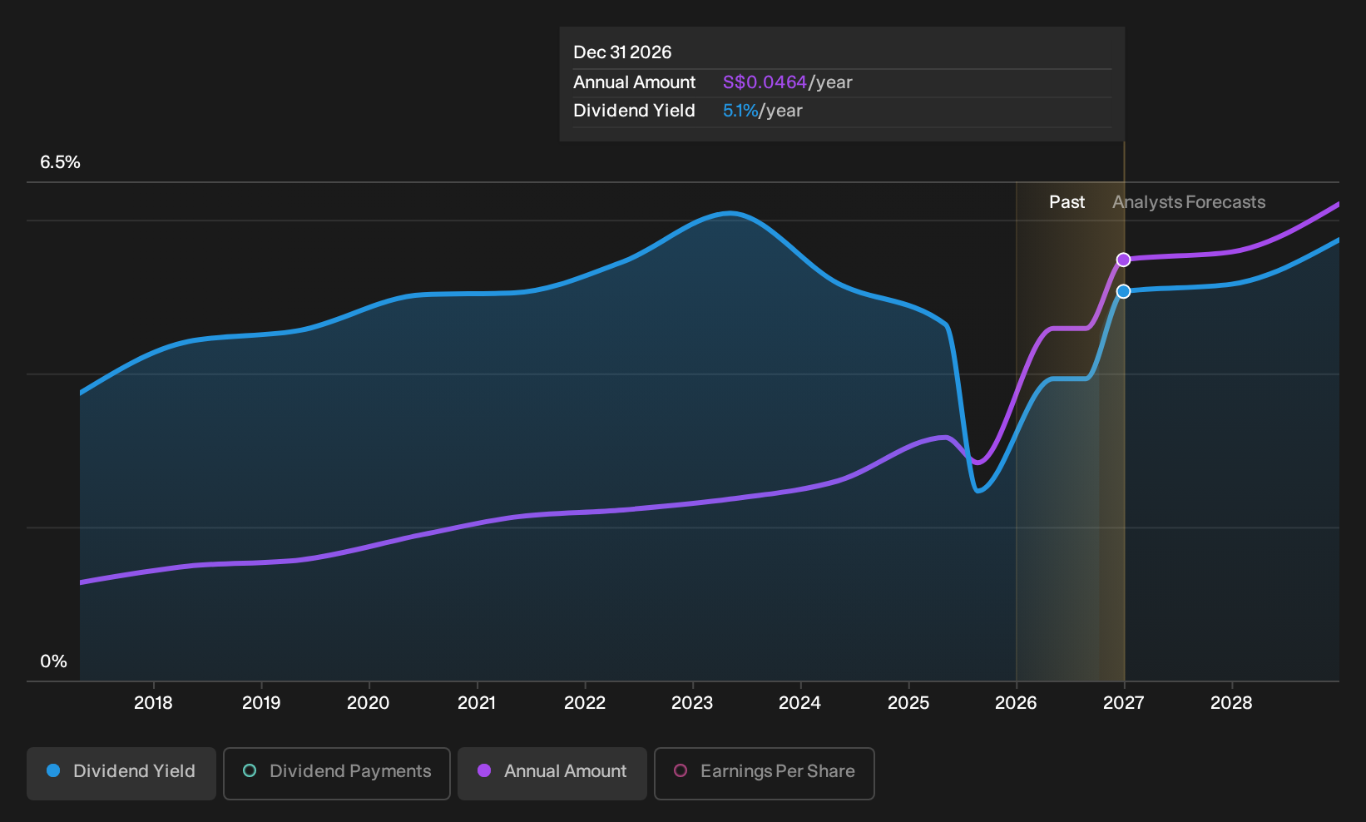Image resolution: width=1366 pixels, height=822 pixels.
Task: Click the 2018 x-axis label
Action: click(x=153, y=703)
